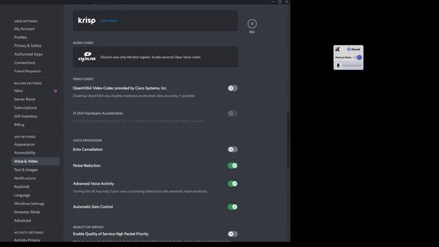
Task: Click the settings page scrollbar thumb
Action: point(288,140)
